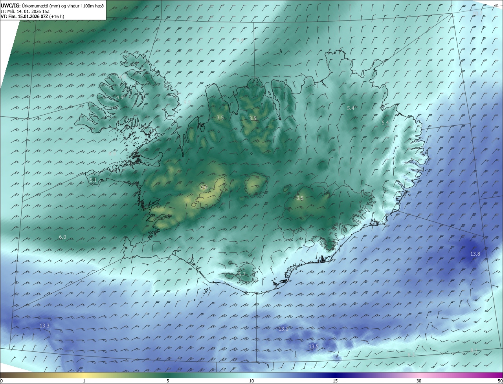Click the 5.7 value label on the southern glacier
The image size is (503, 384).
242,274
